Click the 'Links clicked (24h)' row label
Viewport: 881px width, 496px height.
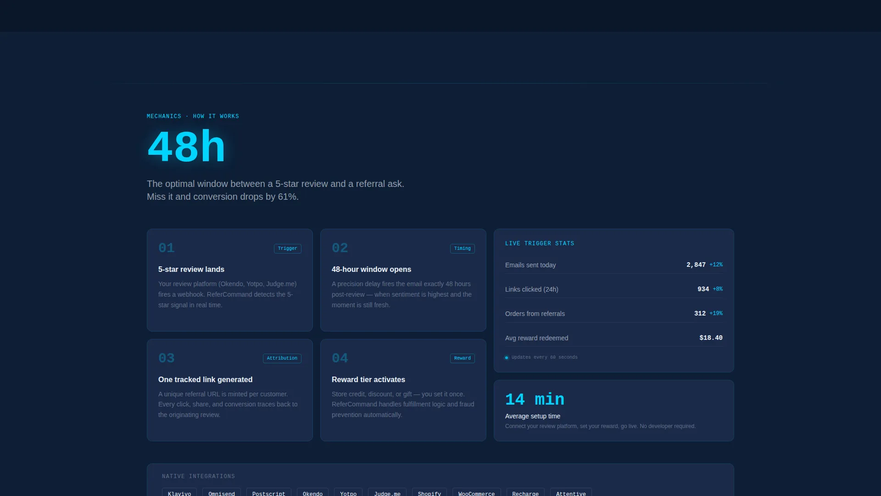(532, 289)
